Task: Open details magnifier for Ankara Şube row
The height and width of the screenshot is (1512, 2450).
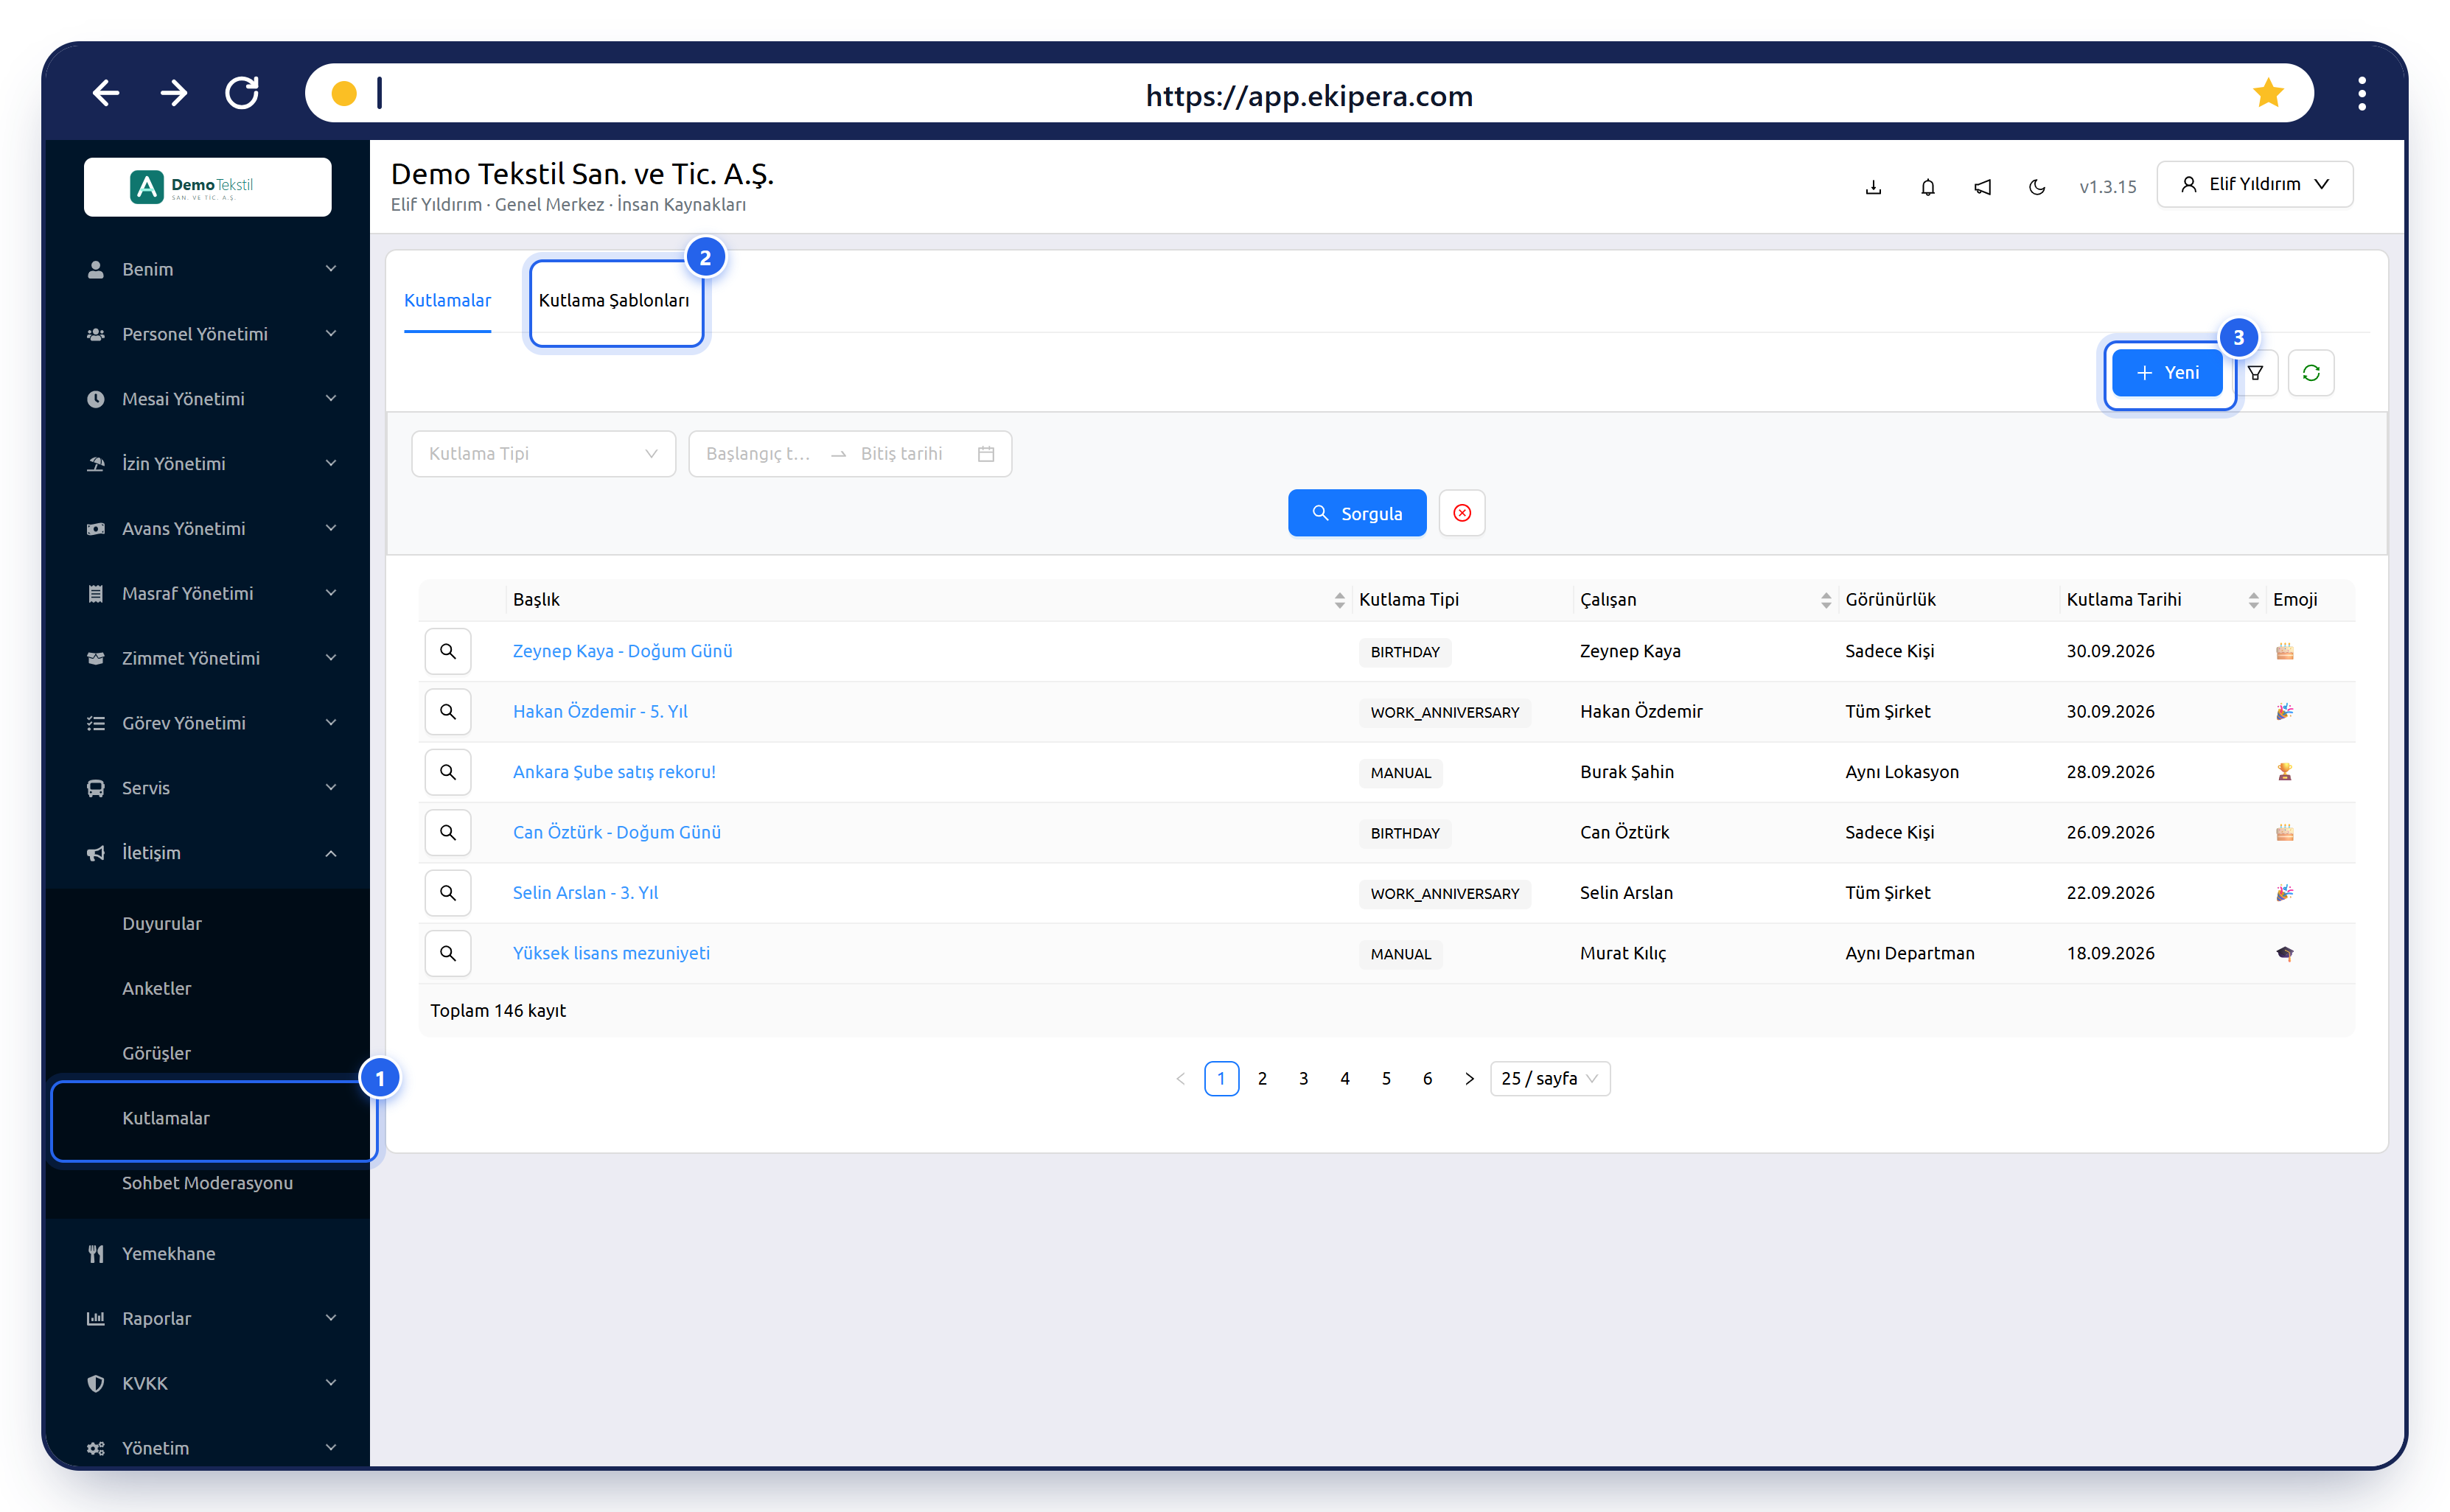Action: point(448,772)
